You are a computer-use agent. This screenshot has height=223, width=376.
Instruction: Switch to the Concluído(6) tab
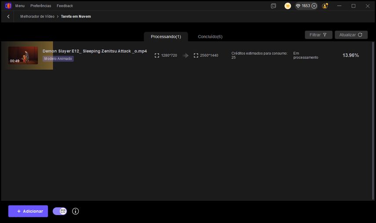click(210, 36)
